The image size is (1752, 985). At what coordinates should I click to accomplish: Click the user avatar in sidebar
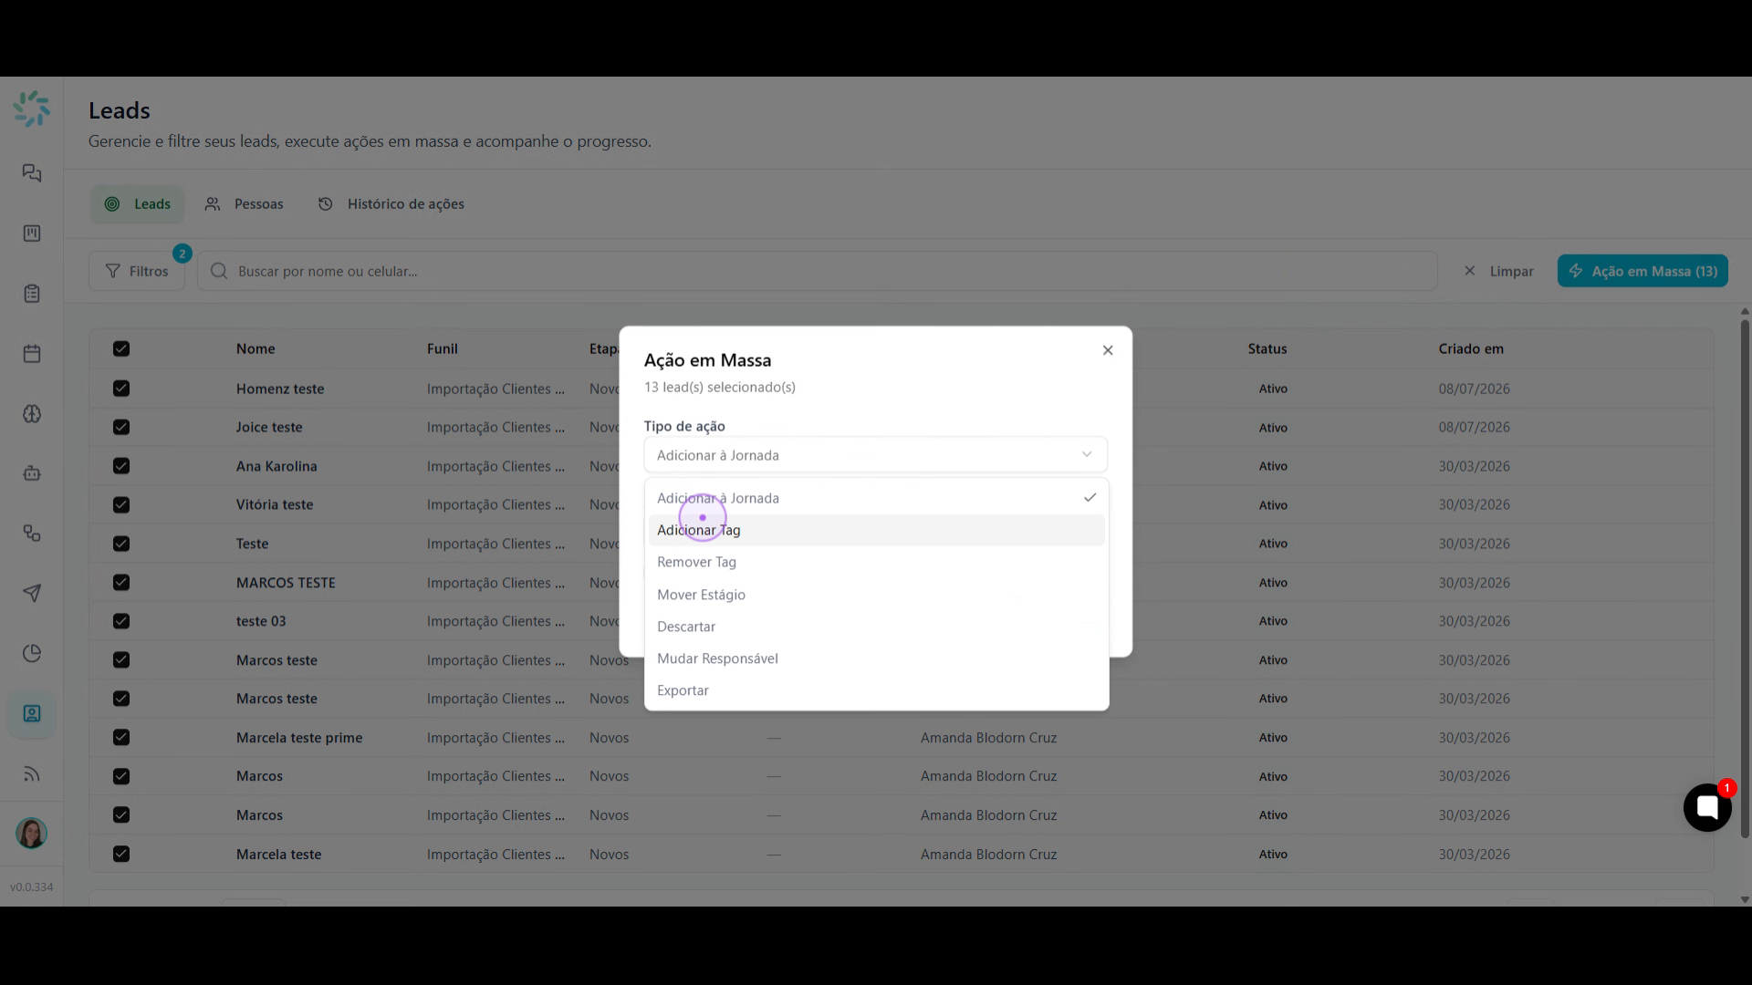pos(32,833)
